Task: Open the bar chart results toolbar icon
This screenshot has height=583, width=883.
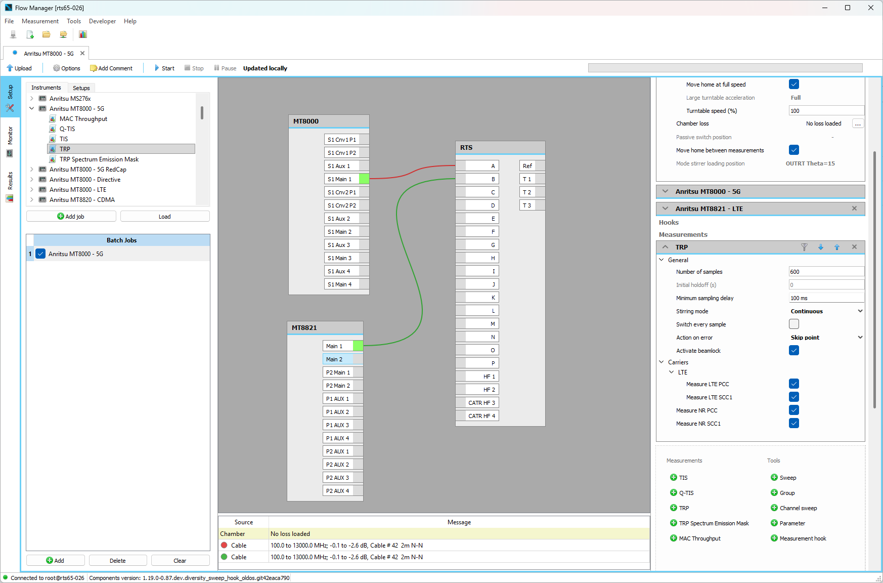Action: tap(83, 34)
